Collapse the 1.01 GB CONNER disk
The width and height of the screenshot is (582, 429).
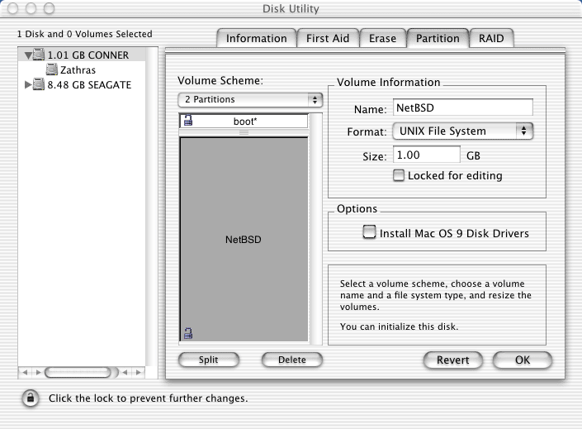[28, 55]
